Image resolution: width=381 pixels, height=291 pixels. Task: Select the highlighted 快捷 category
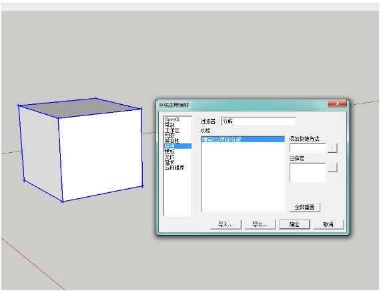178,146
